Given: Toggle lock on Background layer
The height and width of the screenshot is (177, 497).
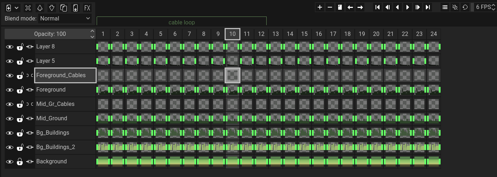Looking at the screenshot, I should click(20, 162).
